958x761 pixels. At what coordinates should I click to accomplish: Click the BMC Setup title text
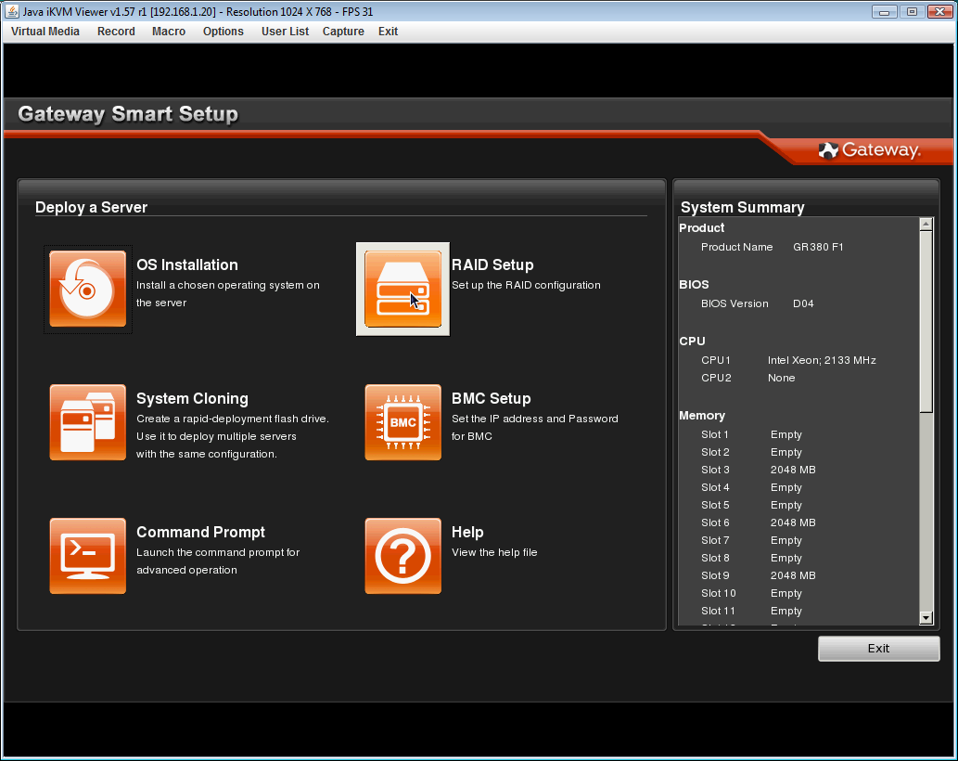point(492,398)
